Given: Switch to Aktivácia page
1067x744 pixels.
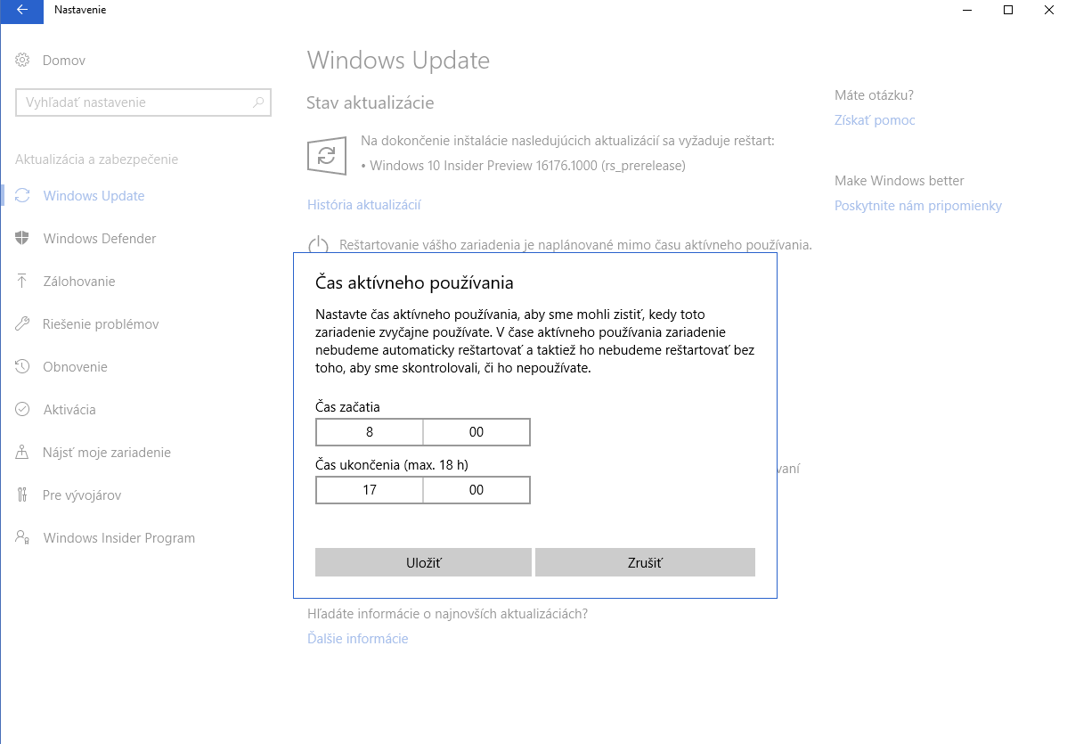Looking at the screenshot, I should tap(69, 410).
